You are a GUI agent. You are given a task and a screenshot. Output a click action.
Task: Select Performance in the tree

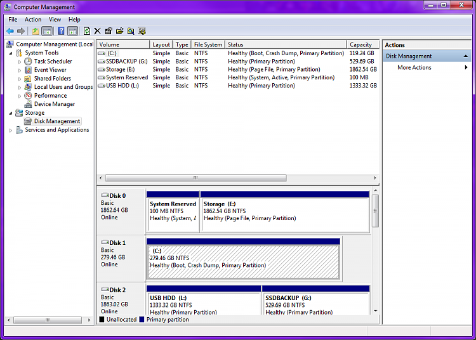click(50, 96)
